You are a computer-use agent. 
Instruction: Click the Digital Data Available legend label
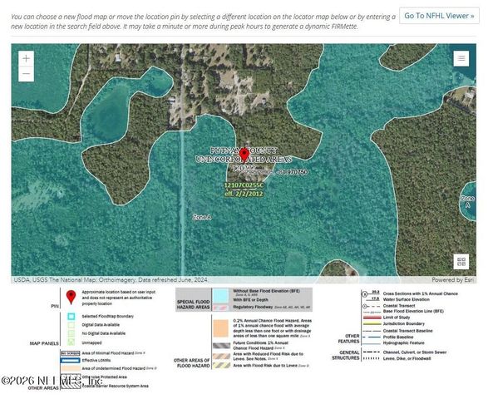[x=101, y=325]
